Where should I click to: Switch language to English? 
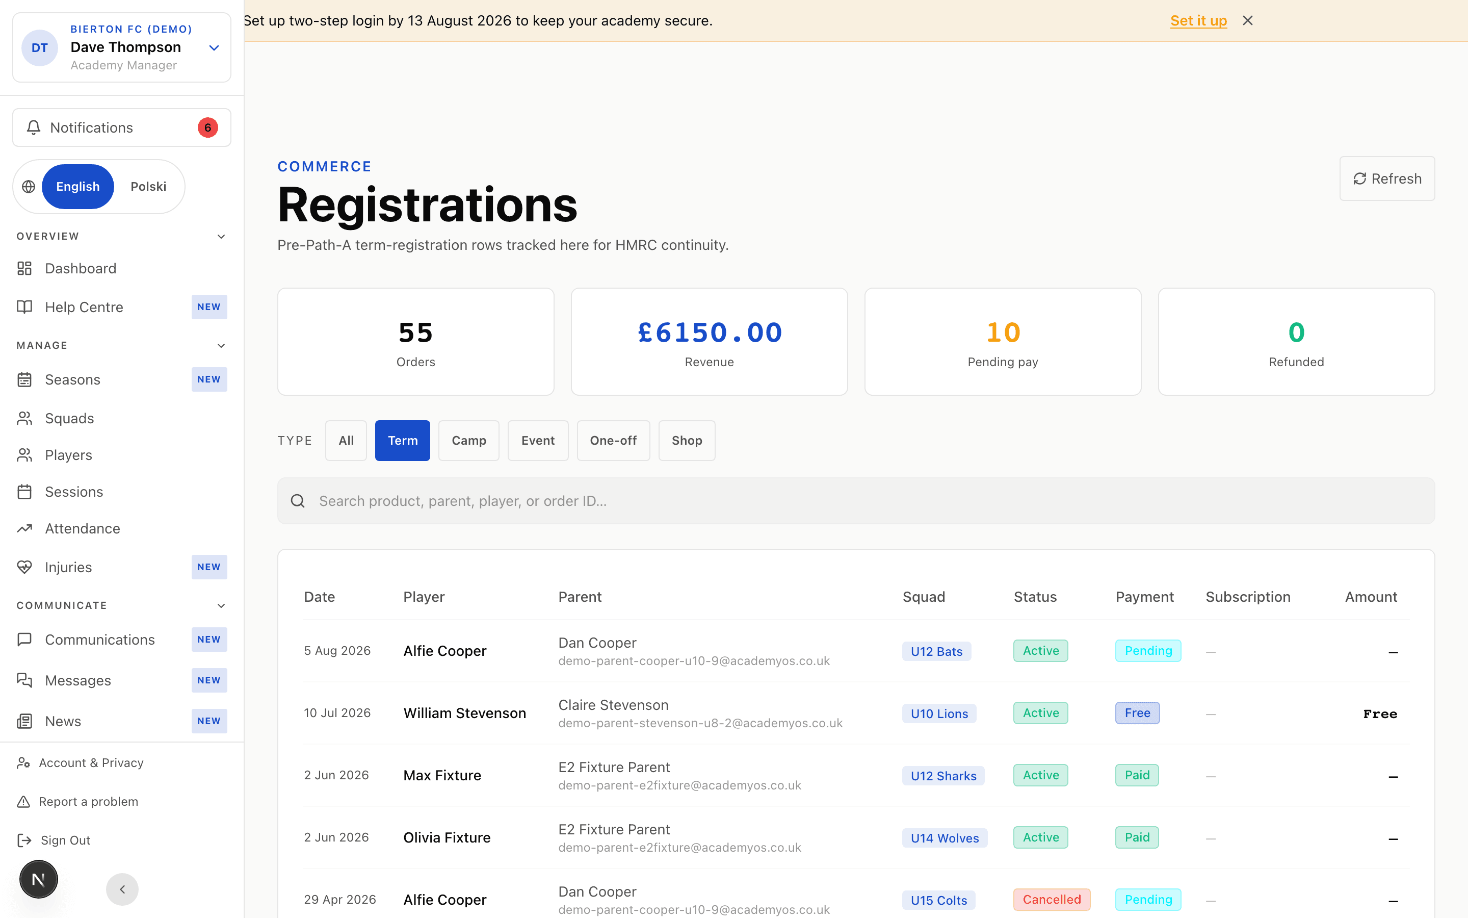coord(77,186)
